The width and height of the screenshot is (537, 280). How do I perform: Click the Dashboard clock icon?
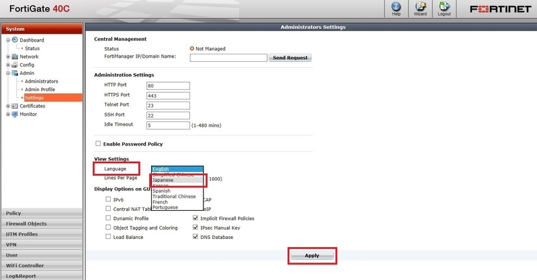(x=15, y=40)
